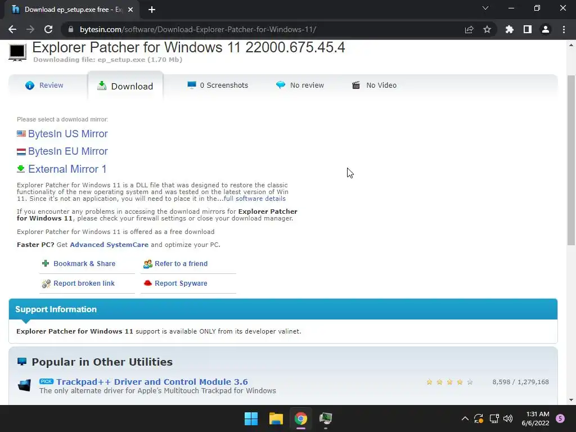The height and width of the screenshot is (432, 576).
Task: Reload the page with the refresh icon
Action: click(48, 29)
